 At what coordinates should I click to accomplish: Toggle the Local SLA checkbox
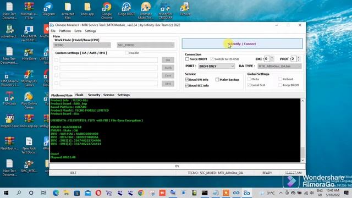(x=249, y=85)
